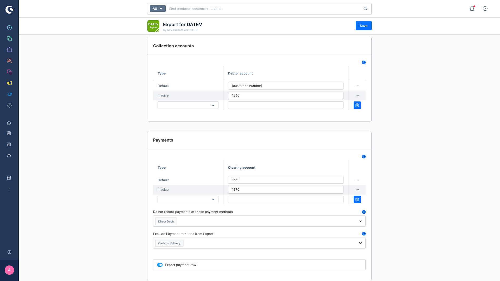Toggle Export payment row switch
Viewport: 500px width, 281px height.
tap(160, 265)
